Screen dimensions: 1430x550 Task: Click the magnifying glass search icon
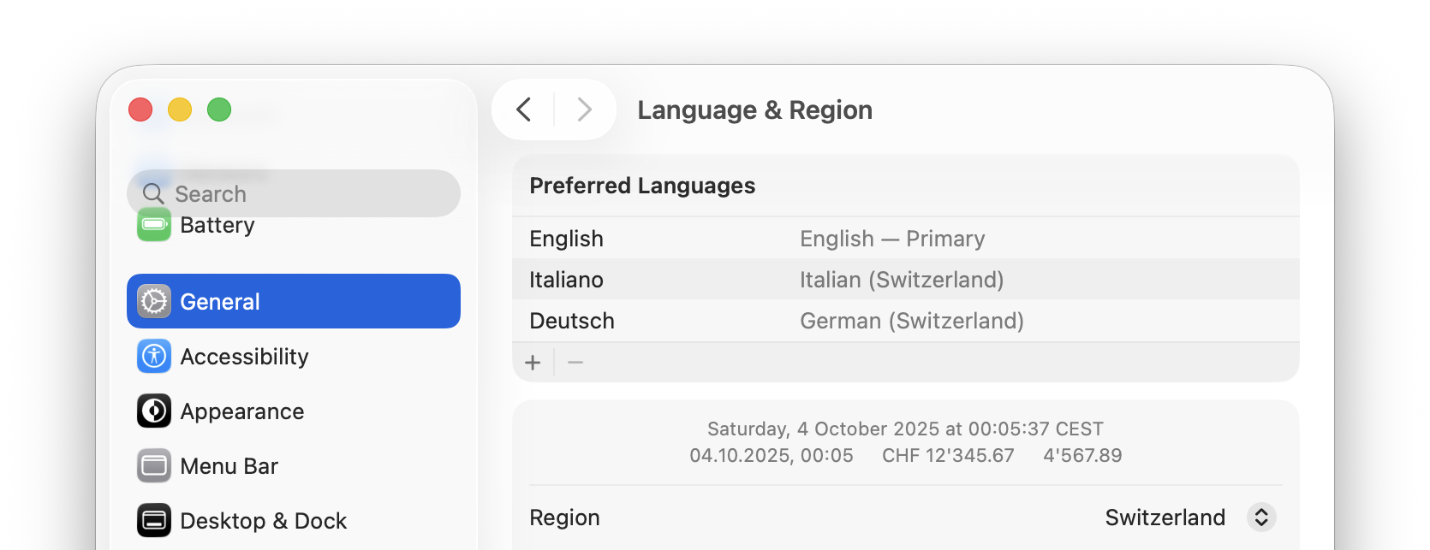tap(153, 193)
